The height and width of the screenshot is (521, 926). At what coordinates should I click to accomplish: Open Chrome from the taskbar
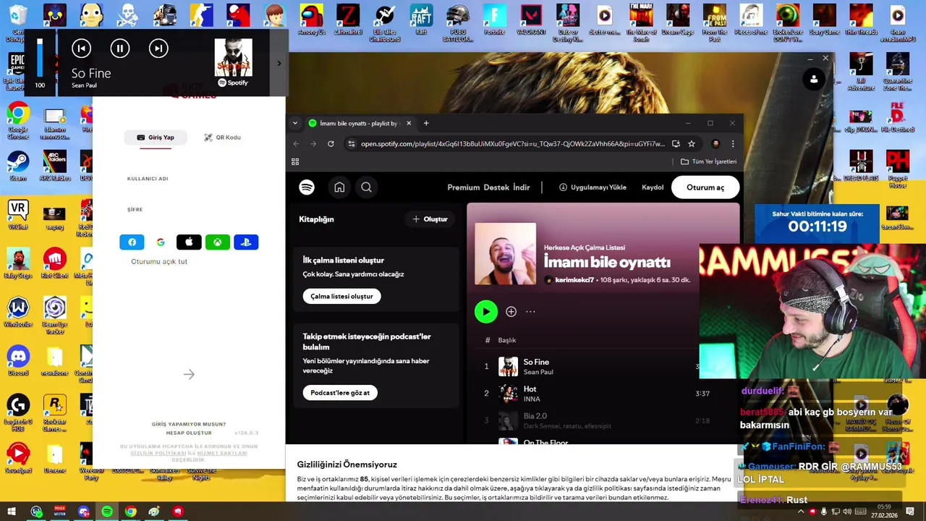pos(130,512)
